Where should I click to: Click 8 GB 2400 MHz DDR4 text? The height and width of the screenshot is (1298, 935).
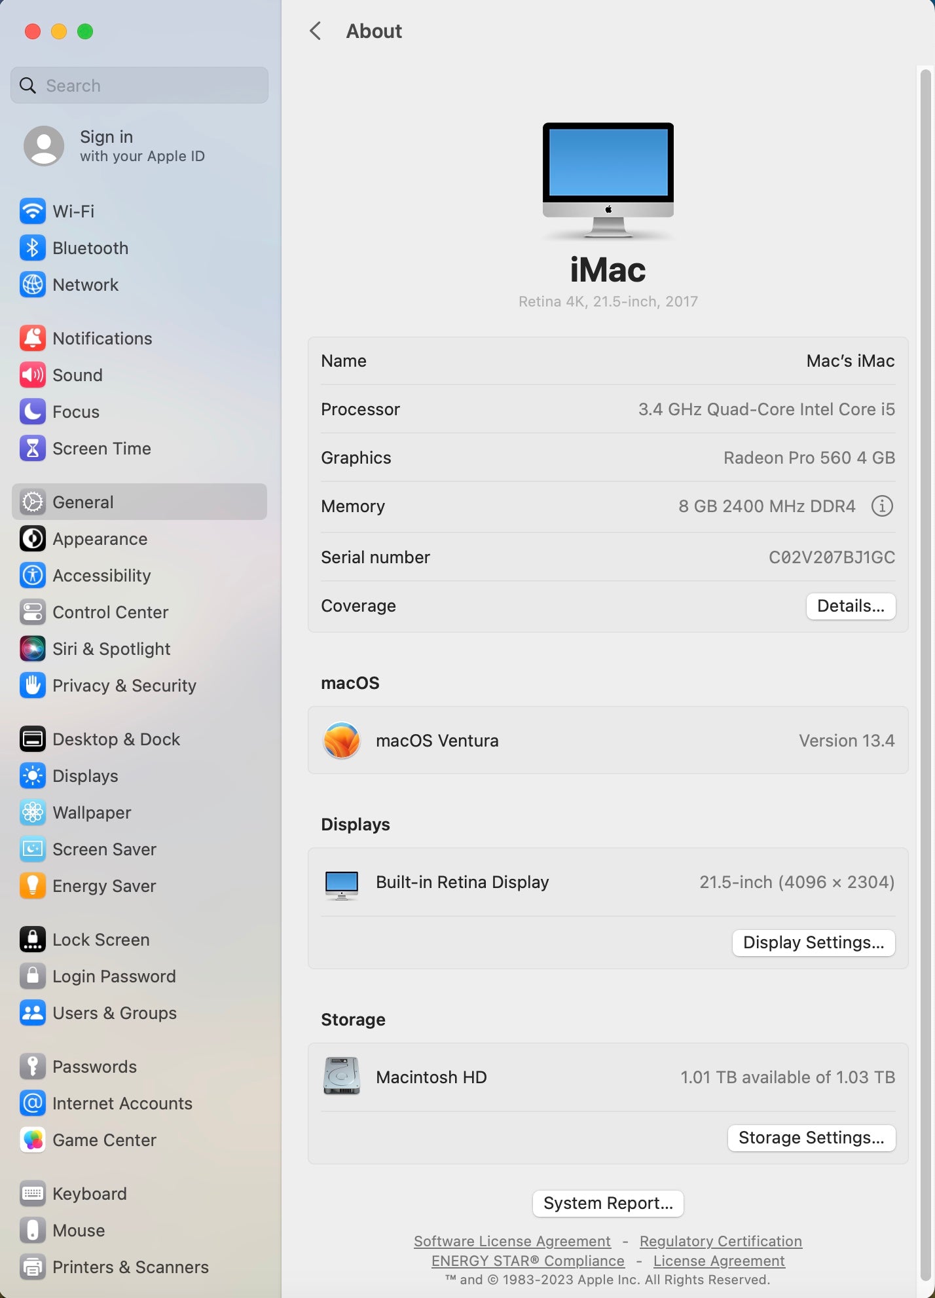(767, 506)
